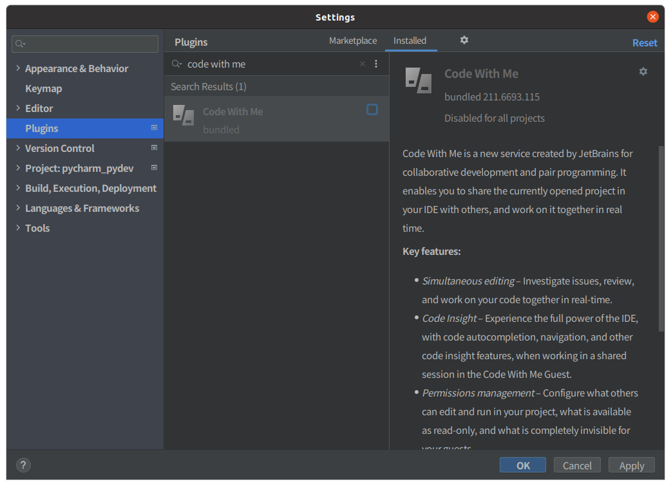
Task: Click the 'Code With Me' title in detail panel
Action: (x=481, y=74)
